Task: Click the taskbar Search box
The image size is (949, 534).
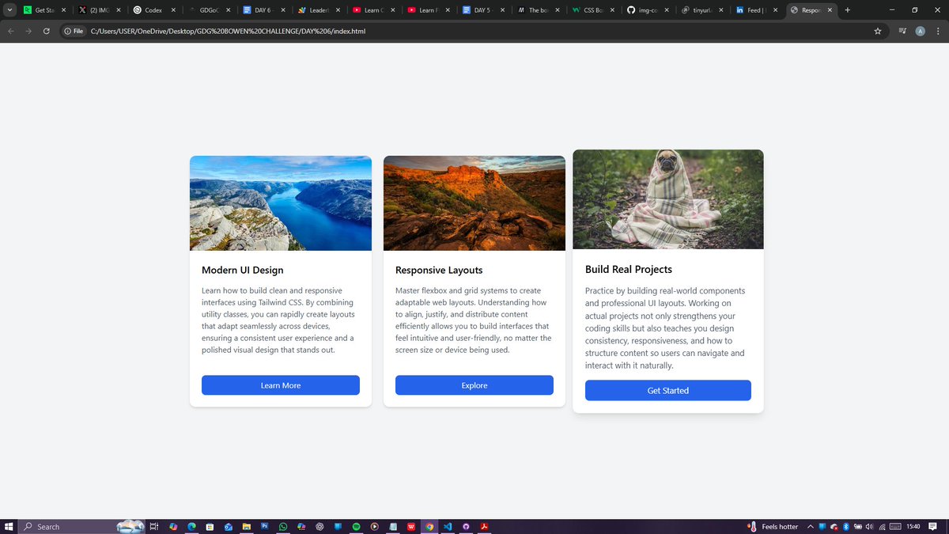Action: 83,526
